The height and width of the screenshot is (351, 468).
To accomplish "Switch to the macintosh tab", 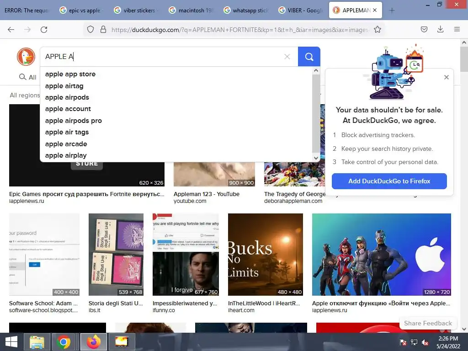I will coord(191,11).
